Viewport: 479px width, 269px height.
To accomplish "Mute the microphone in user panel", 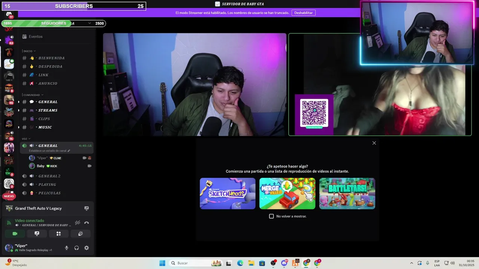I will tap(67, 248).
